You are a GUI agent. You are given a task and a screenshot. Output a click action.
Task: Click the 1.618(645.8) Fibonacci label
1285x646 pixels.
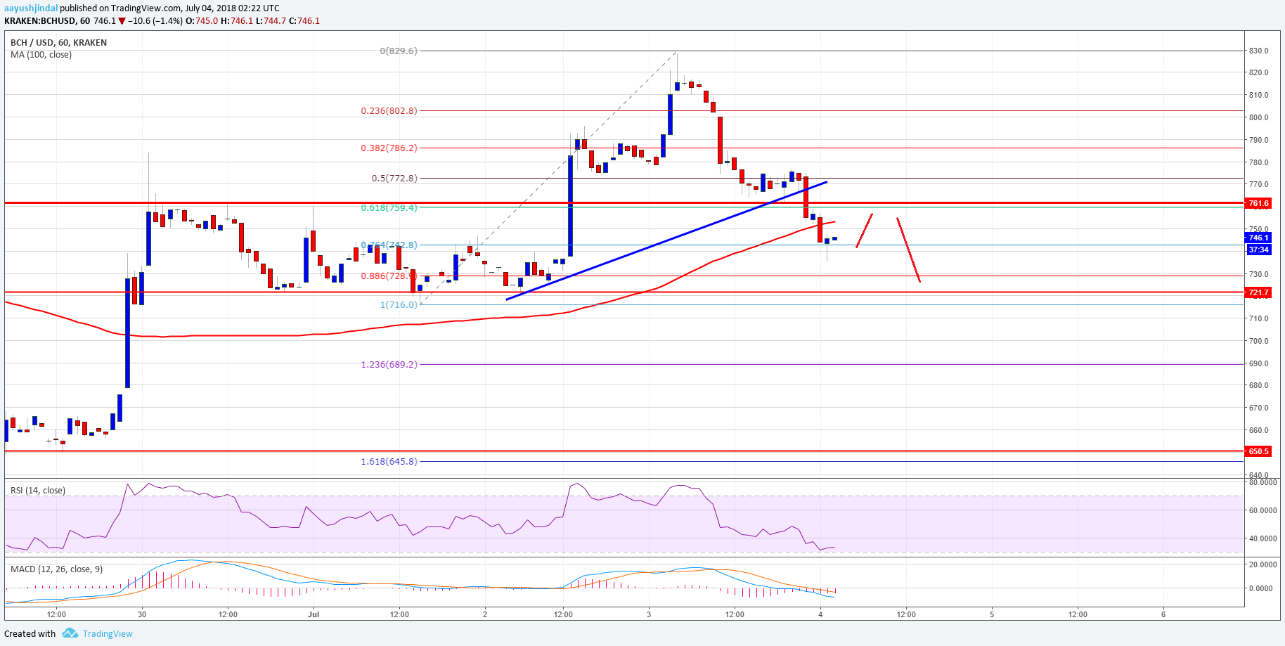(389, 462)
